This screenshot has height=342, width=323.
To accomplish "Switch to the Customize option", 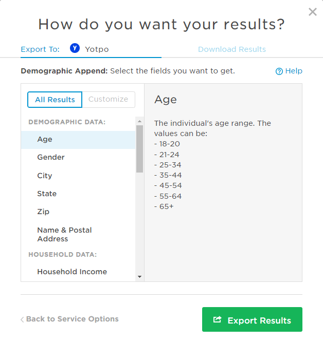I will click(108, 100).
